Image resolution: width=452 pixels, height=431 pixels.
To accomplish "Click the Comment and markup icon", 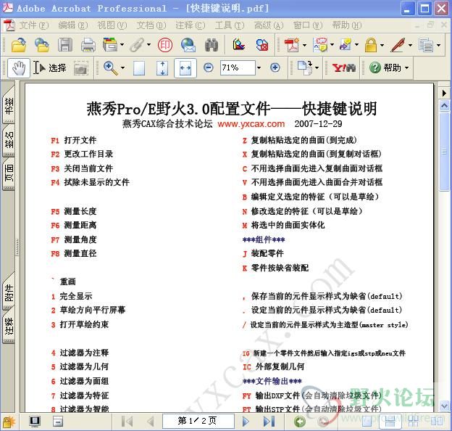I will (320, 45).
